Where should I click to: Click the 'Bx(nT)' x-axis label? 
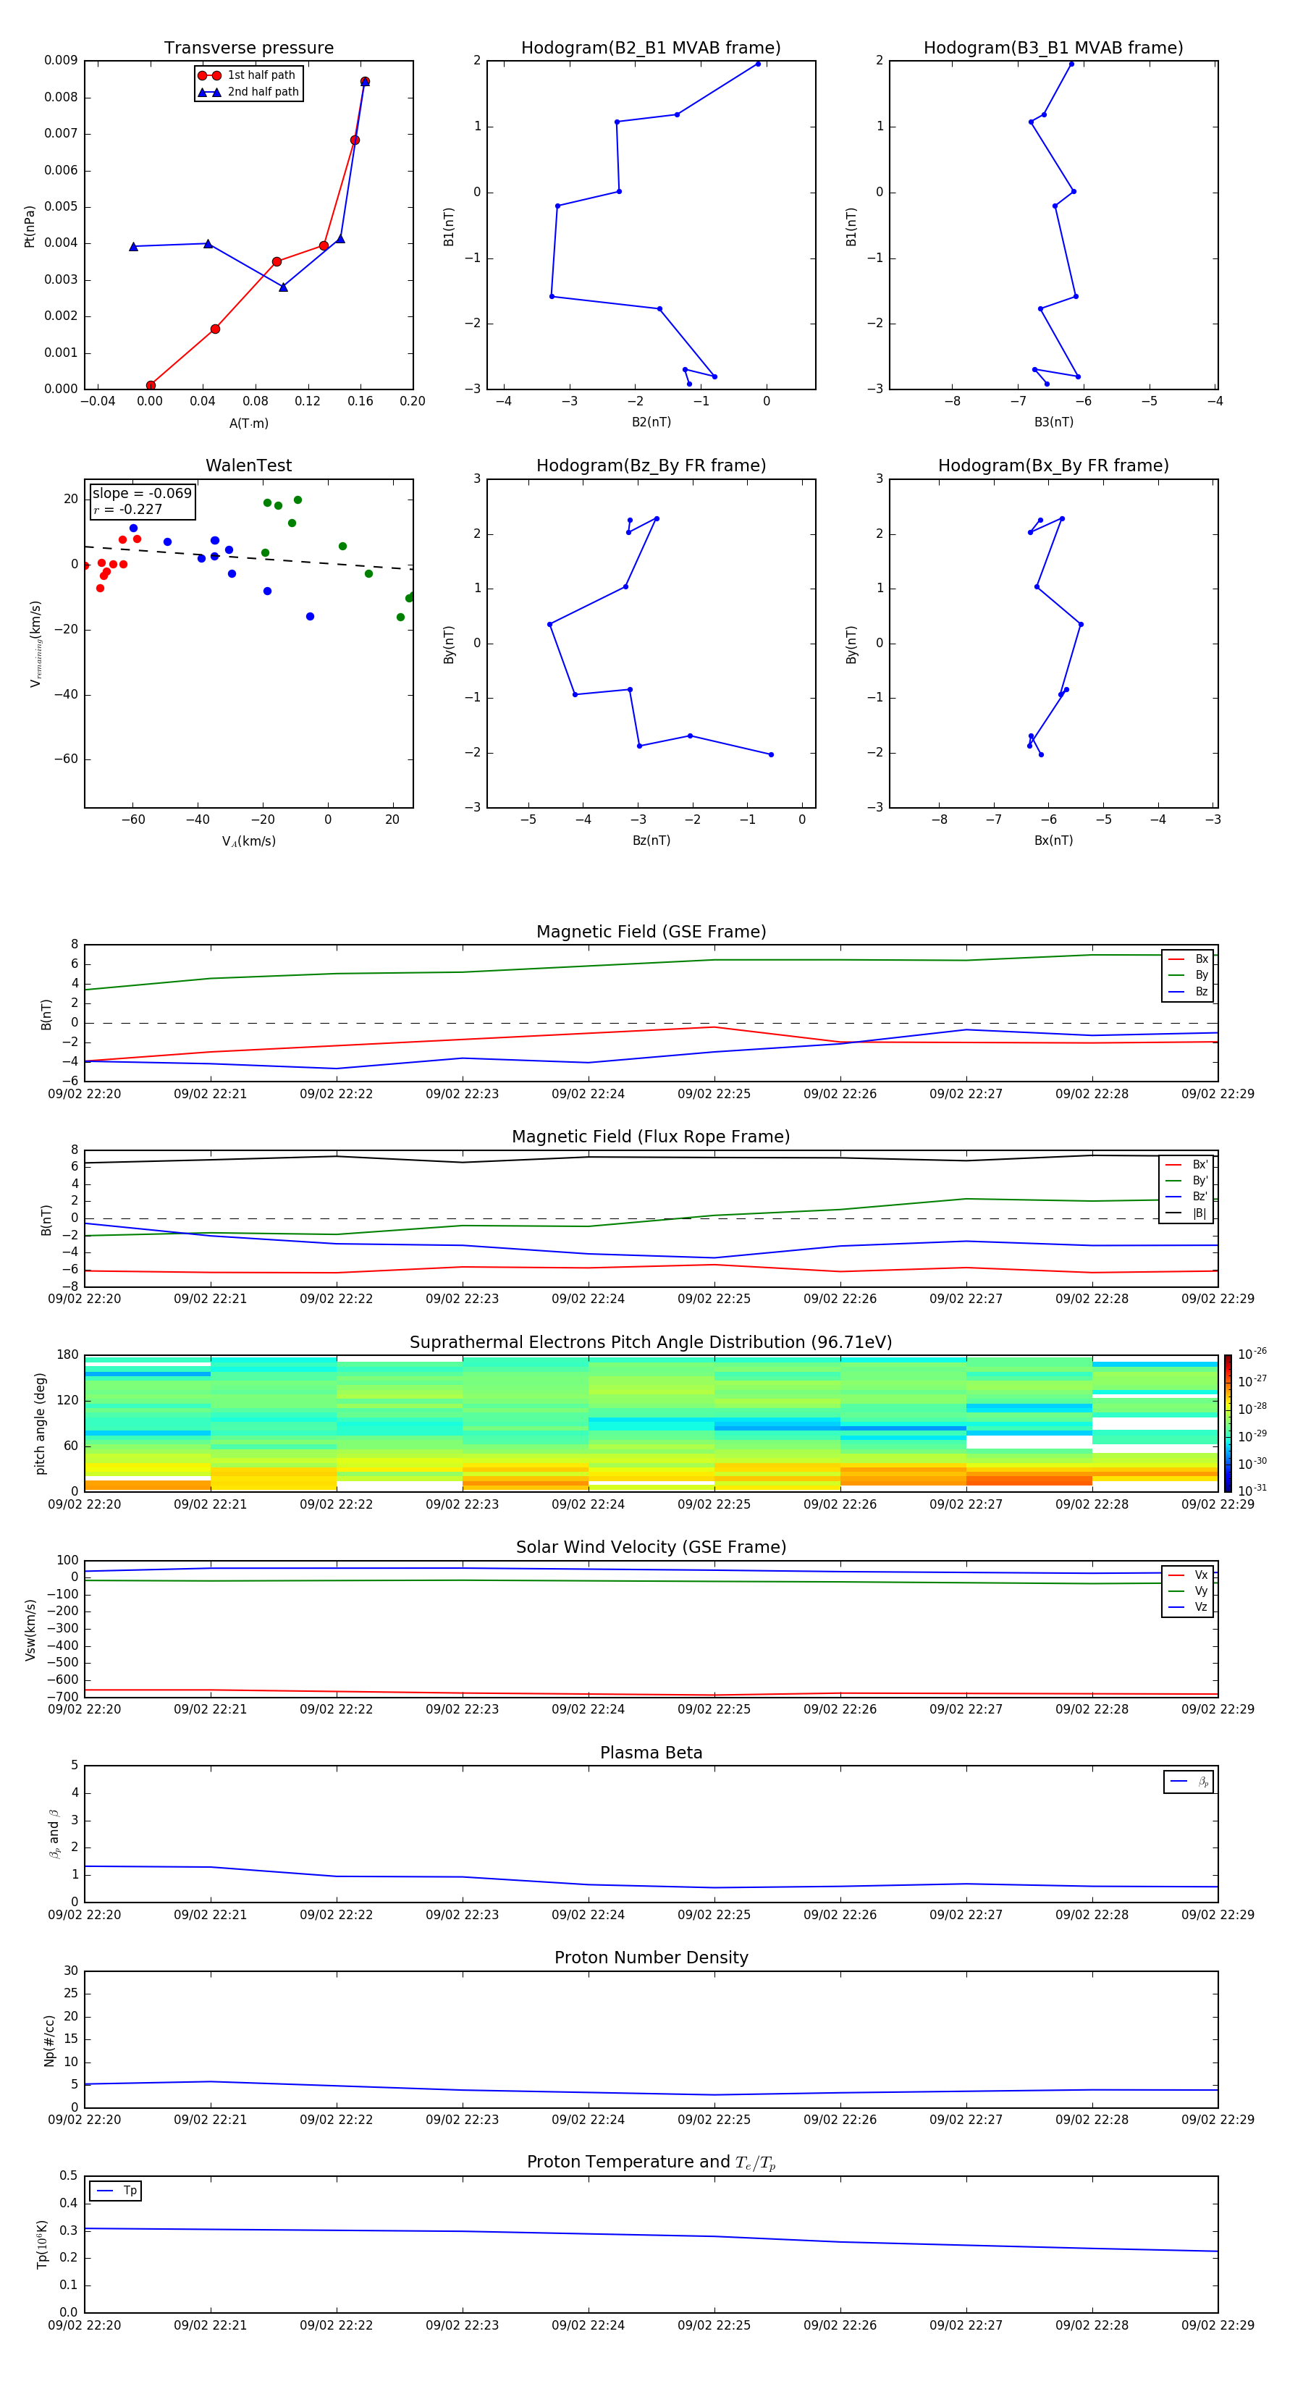coord(1053,840)
